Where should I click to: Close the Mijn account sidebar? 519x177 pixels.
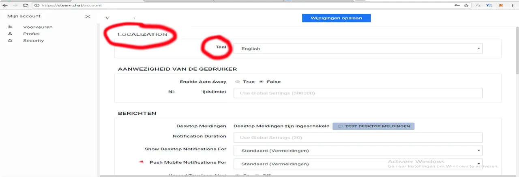click(x=88, y=17)
